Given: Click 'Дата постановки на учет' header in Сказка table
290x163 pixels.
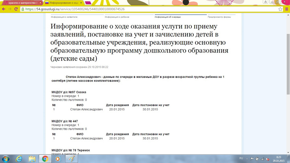Looking at the screenshot, I should [151, 105].
